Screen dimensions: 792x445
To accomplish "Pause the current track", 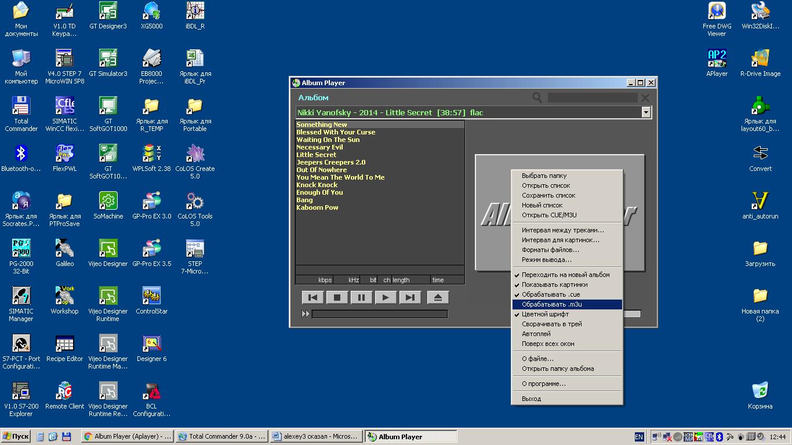I will (361, 298).
